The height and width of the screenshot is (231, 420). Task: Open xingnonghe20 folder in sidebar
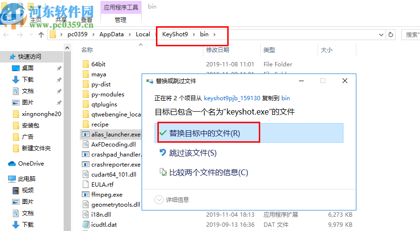[42, 114]
